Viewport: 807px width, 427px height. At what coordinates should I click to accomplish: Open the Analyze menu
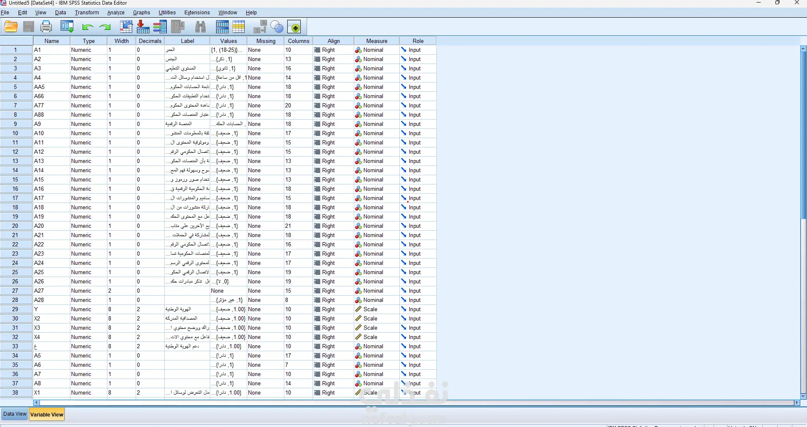[116, 13]
